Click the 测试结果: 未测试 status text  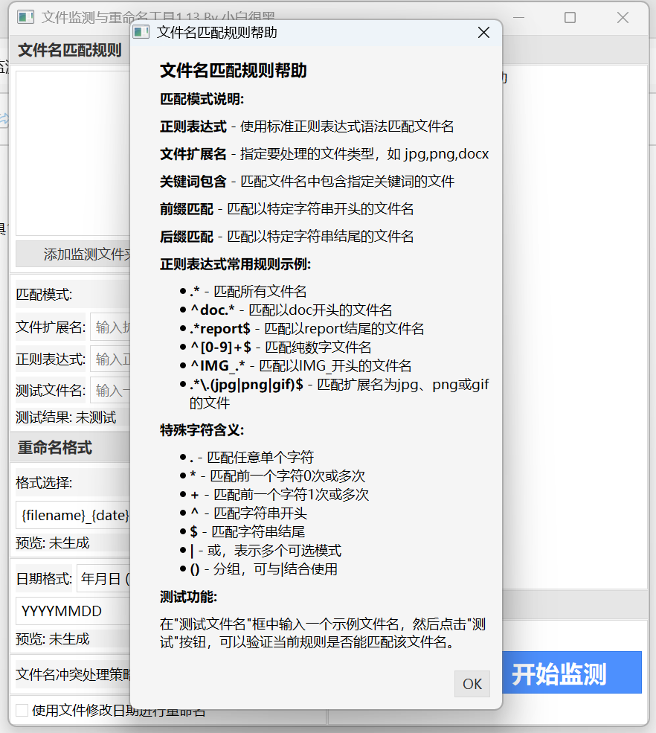click(66, 417)
